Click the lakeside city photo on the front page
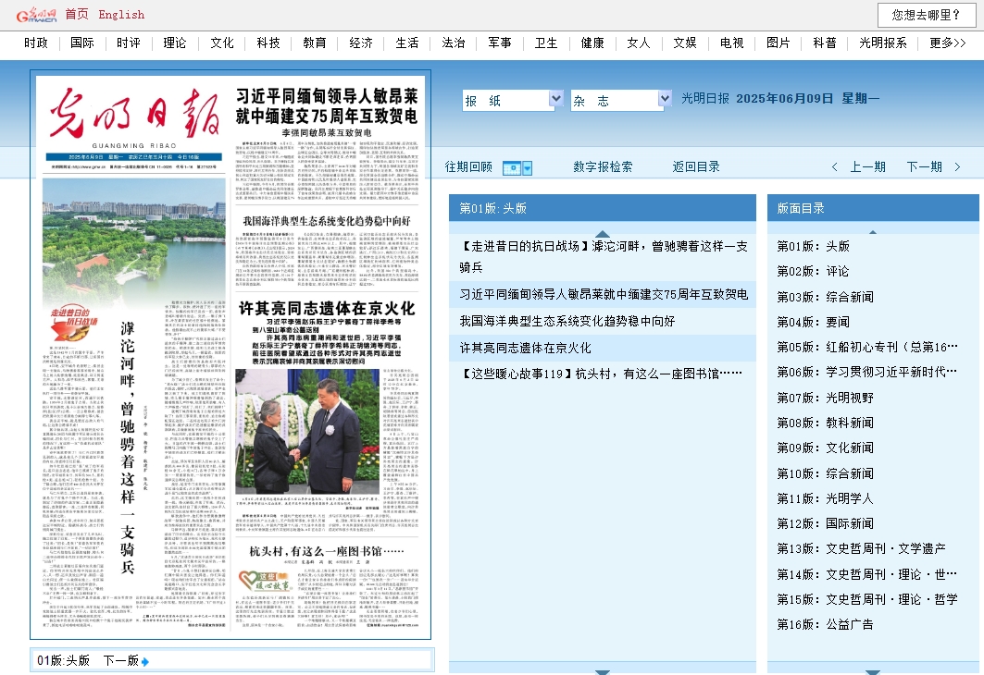Viewport: 984px width, 675px height. pos(133,239)
